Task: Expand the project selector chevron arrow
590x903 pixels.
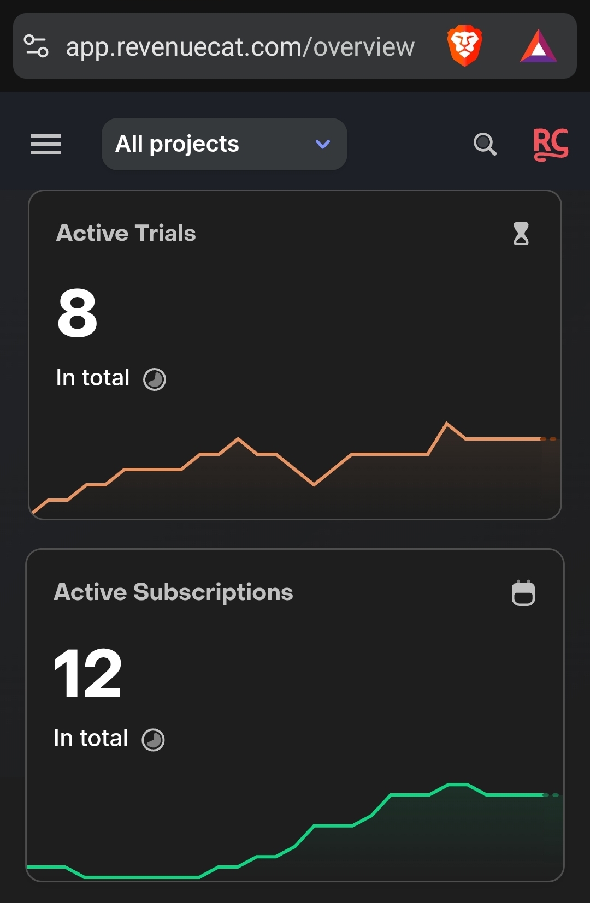Action: 323,144
